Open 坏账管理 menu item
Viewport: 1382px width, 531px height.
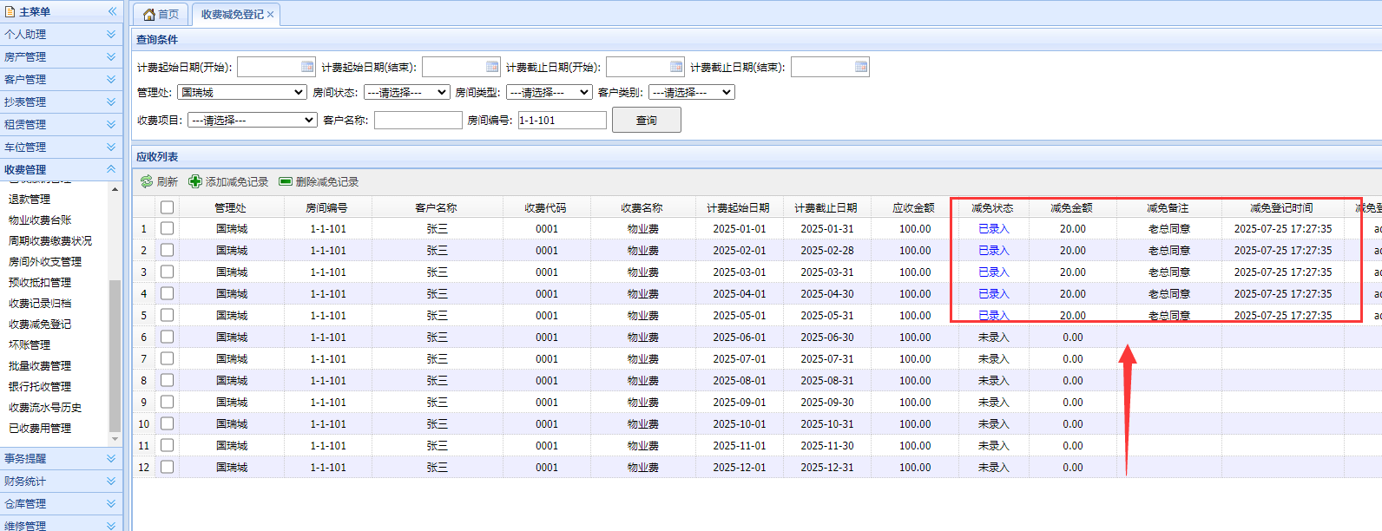(30, 344)
